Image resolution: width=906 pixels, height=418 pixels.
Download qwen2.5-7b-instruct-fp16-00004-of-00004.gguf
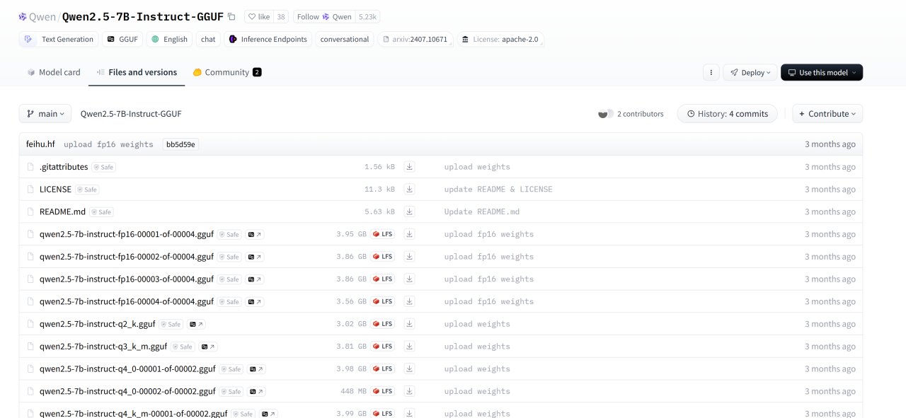point(409,301)
